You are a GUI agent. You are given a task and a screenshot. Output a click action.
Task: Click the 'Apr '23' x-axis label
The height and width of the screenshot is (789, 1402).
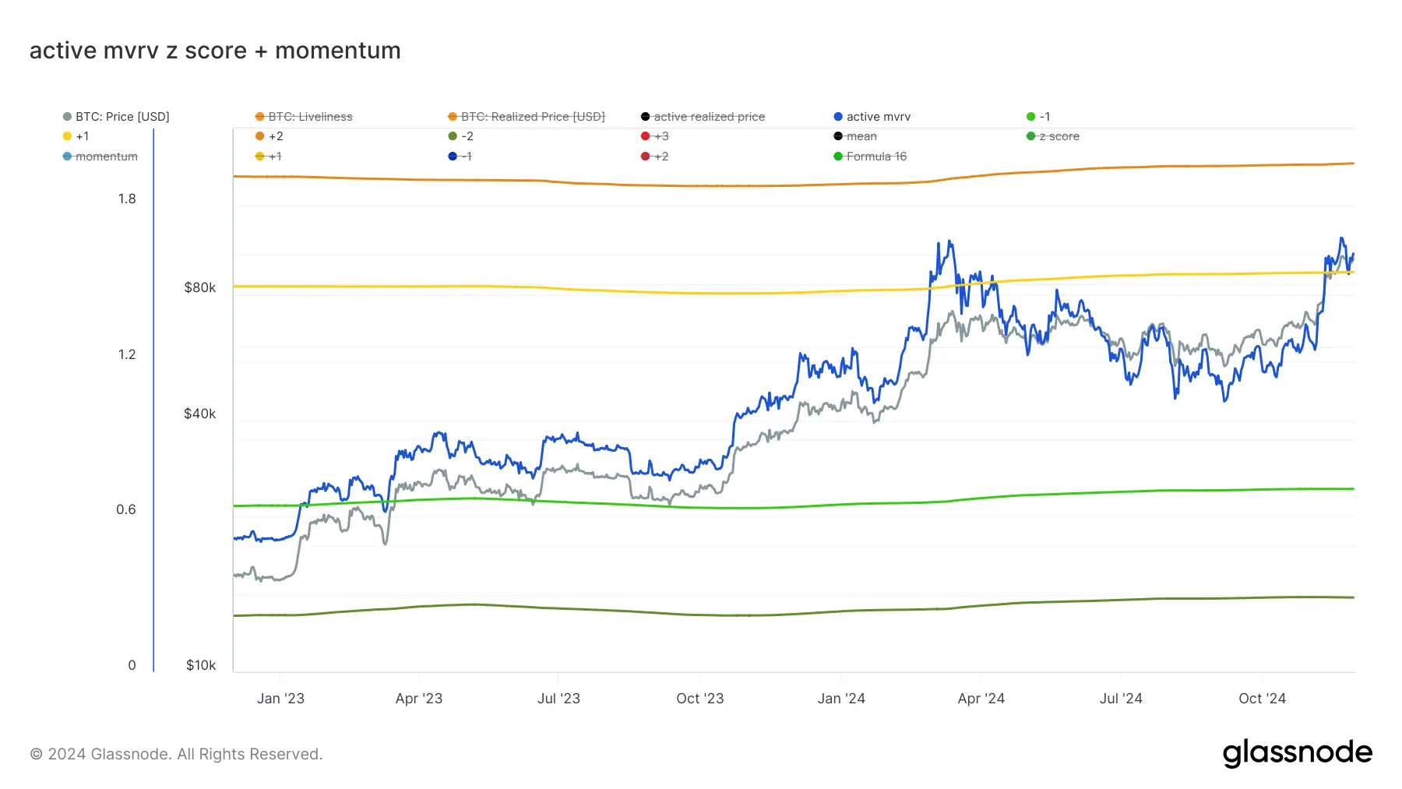pos(419,699)
